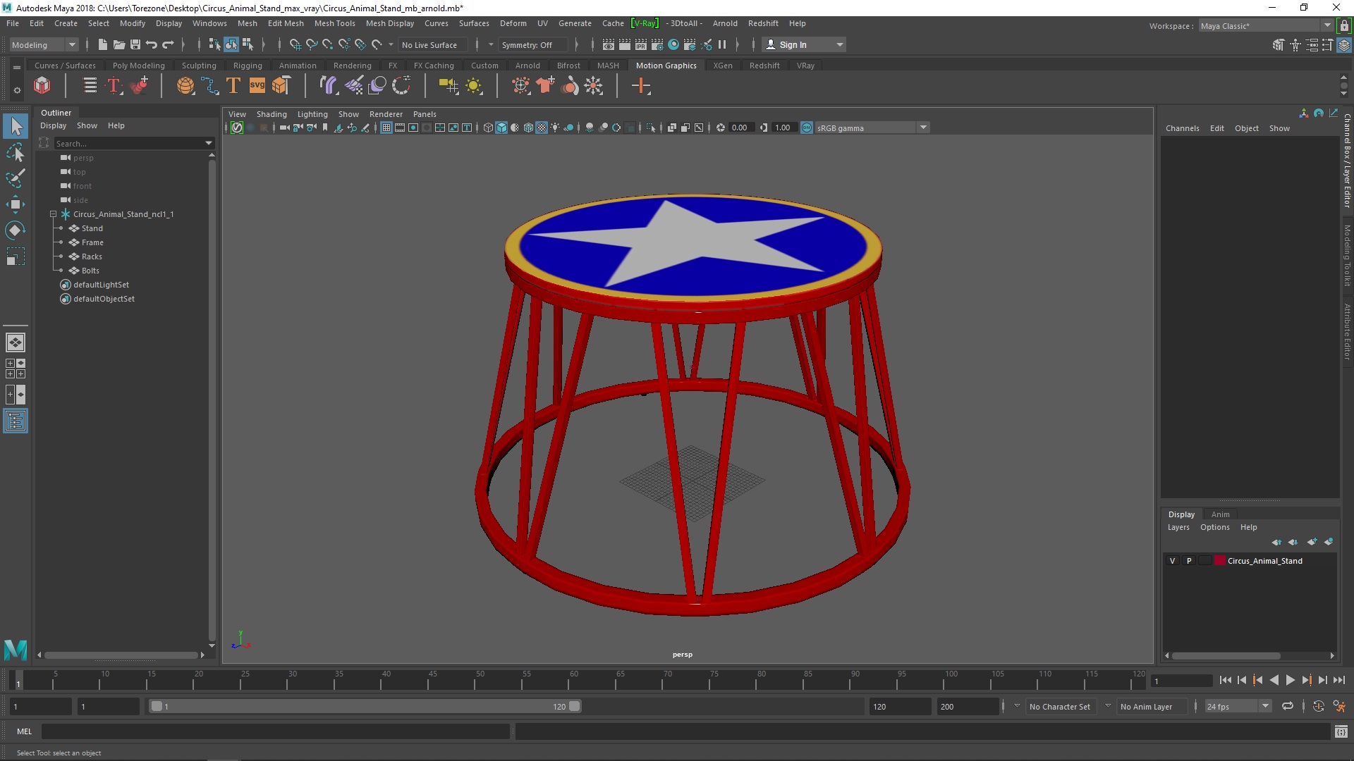
Task: Activate the Lasso select tool
Action: click(x=16, y=153)
